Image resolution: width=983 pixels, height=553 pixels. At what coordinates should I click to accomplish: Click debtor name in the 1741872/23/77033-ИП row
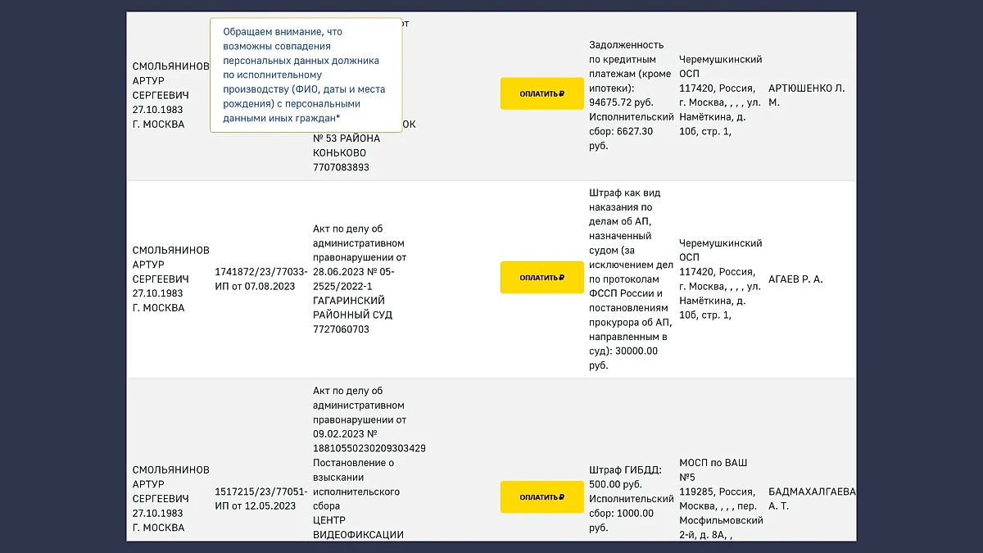point(170,279)
